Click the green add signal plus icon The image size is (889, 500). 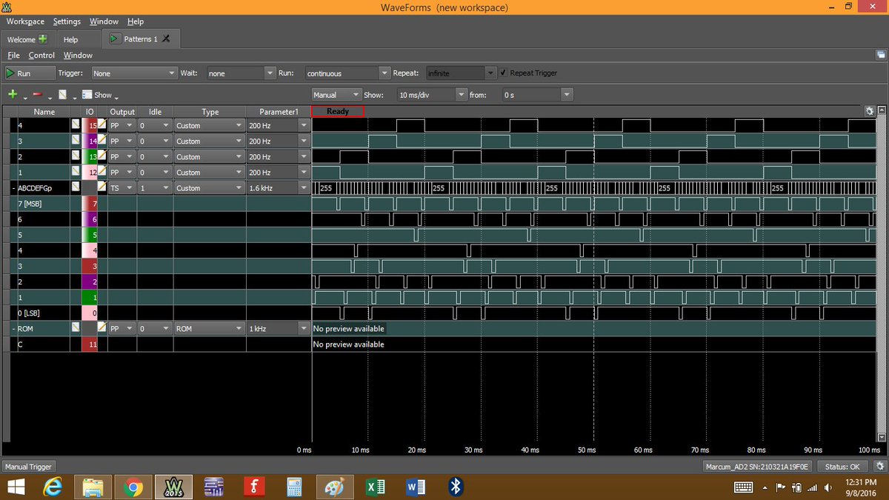coord(13,95)
